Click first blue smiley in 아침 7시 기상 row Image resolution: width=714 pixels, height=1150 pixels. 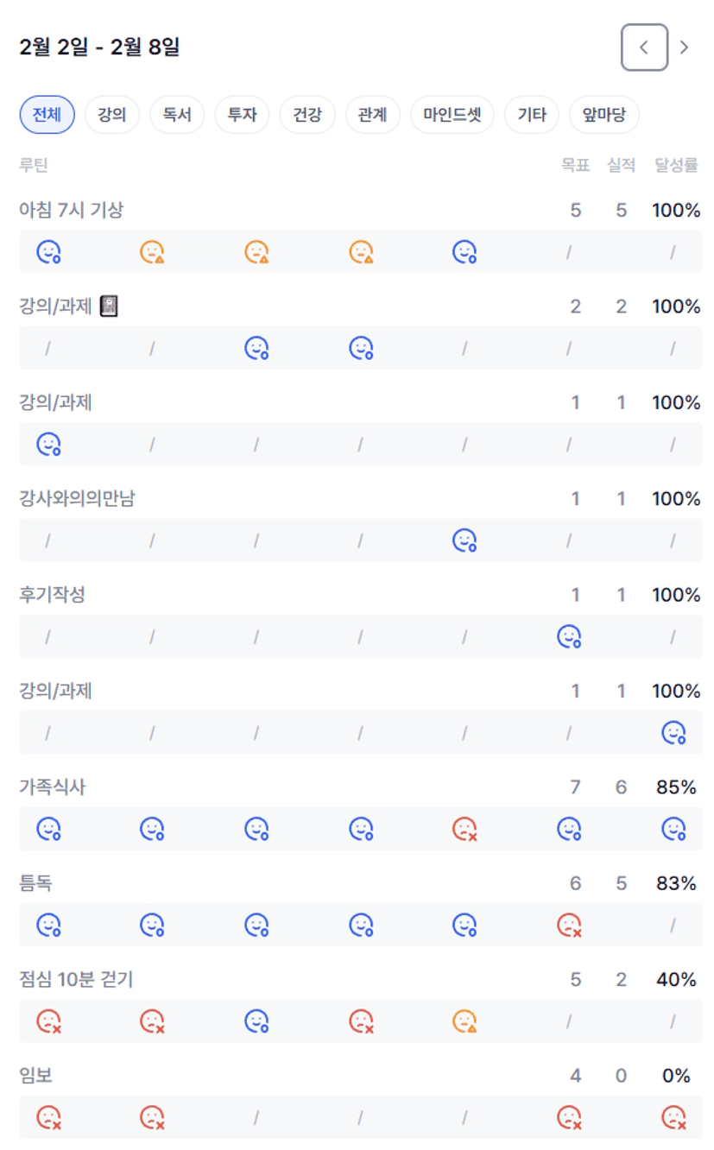pyautogui.click(x=48, y=252)
